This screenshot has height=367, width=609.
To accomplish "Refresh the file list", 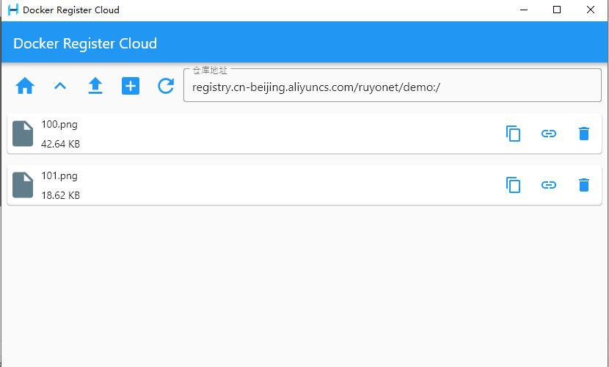I will click(x=166, y=86).
